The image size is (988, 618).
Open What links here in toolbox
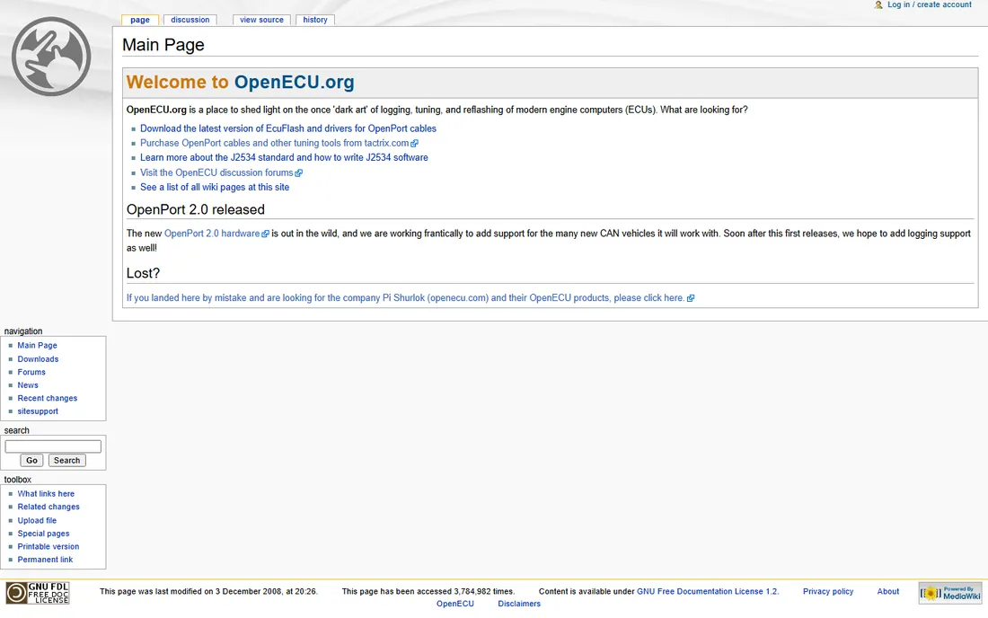tap(46, 494)
